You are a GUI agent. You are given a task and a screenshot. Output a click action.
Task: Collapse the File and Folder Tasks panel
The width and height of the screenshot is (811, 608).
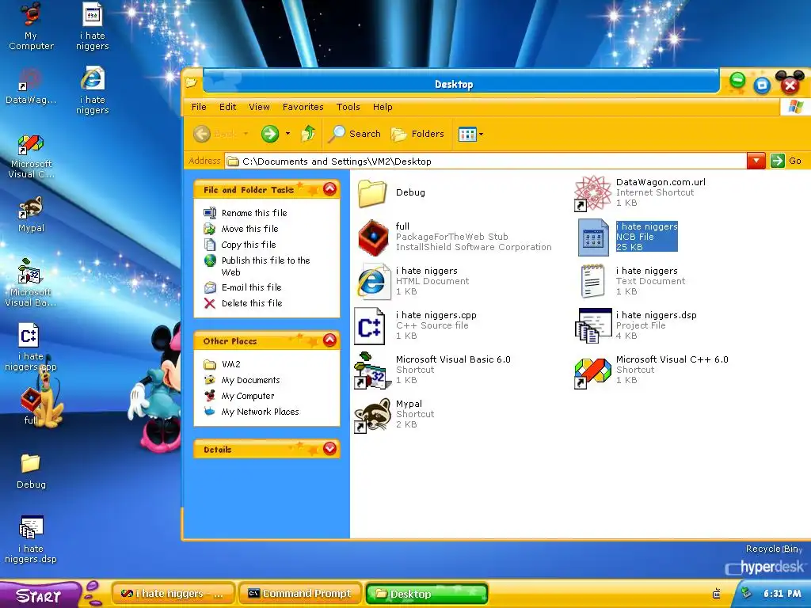[330, 189]
